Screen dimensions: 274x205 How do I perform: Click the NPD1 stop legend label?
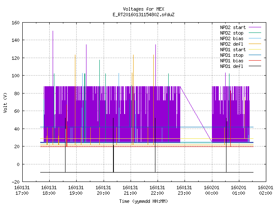232,55
